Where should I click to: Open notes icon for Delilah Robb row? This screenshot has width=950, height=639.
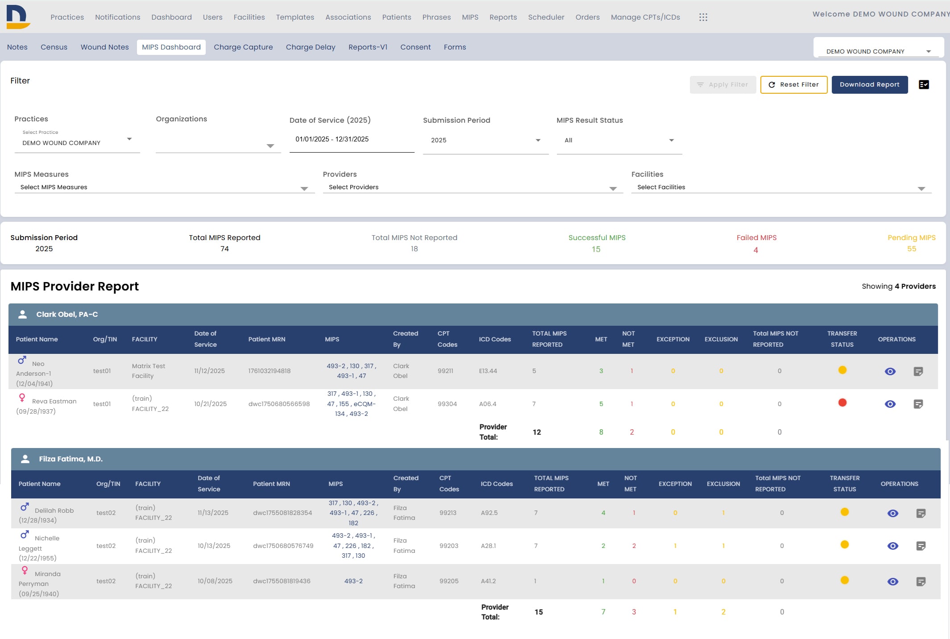pos(921,514)
